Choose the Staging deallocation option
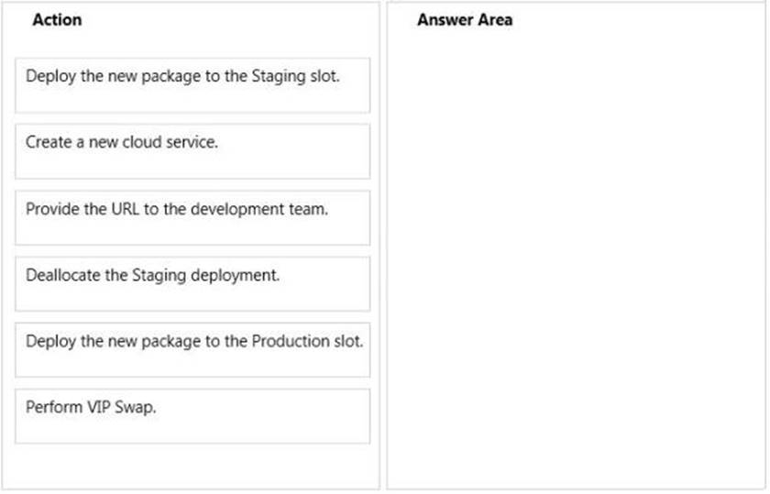The height and width of the screenshot is (494, 770). point(152,275)
